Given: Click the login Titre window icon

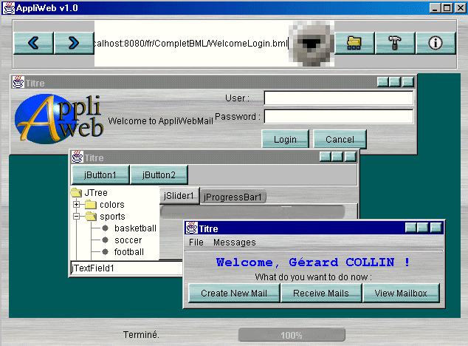Looking at the screenshot, I should [x=18, y=82].
